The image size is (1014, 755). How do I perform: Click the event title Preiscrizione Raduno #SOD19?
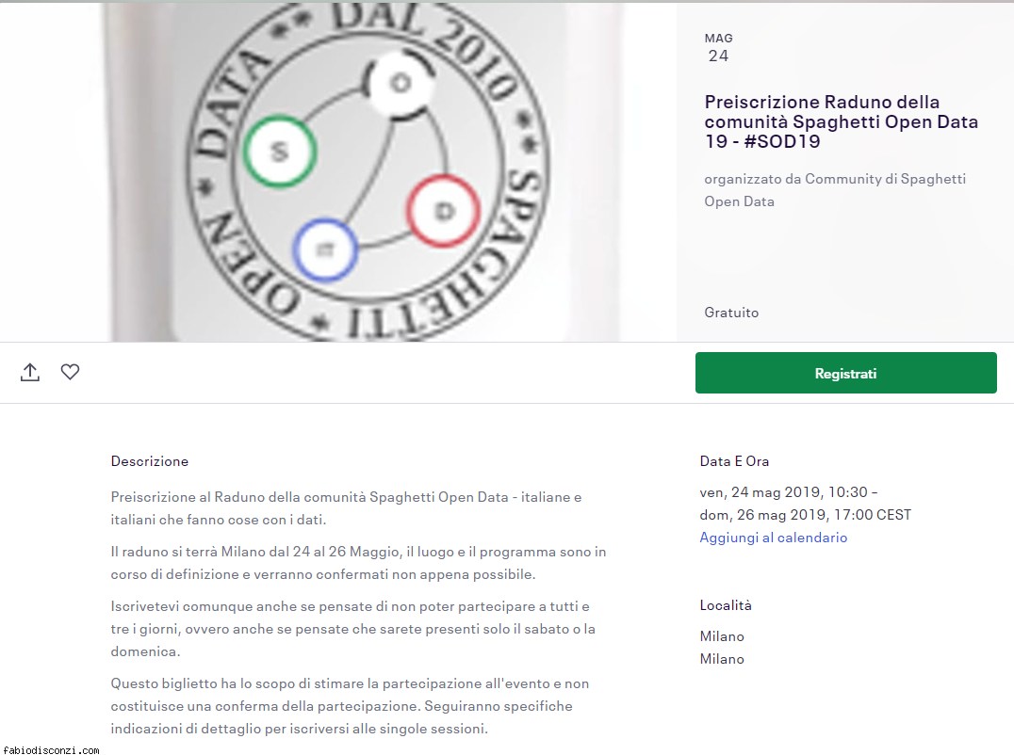tap(841, 121)
